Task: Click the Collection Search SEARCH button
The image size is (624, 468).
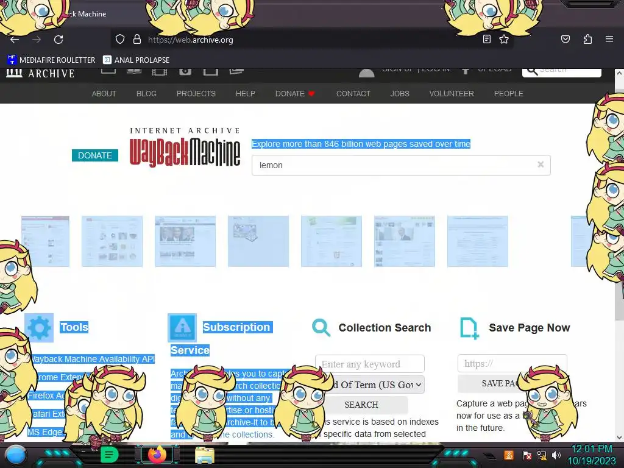Action: click(x=361, y=405)
